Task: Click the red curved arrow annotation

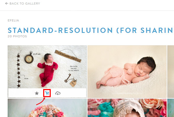Action: tap(41, 101)
